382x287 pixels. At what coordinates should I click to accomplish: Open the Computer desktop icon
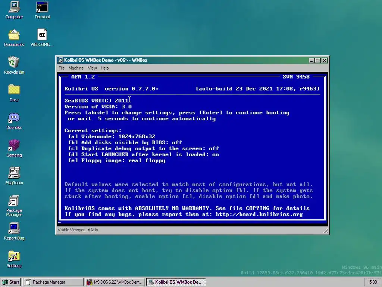[14, 10]
